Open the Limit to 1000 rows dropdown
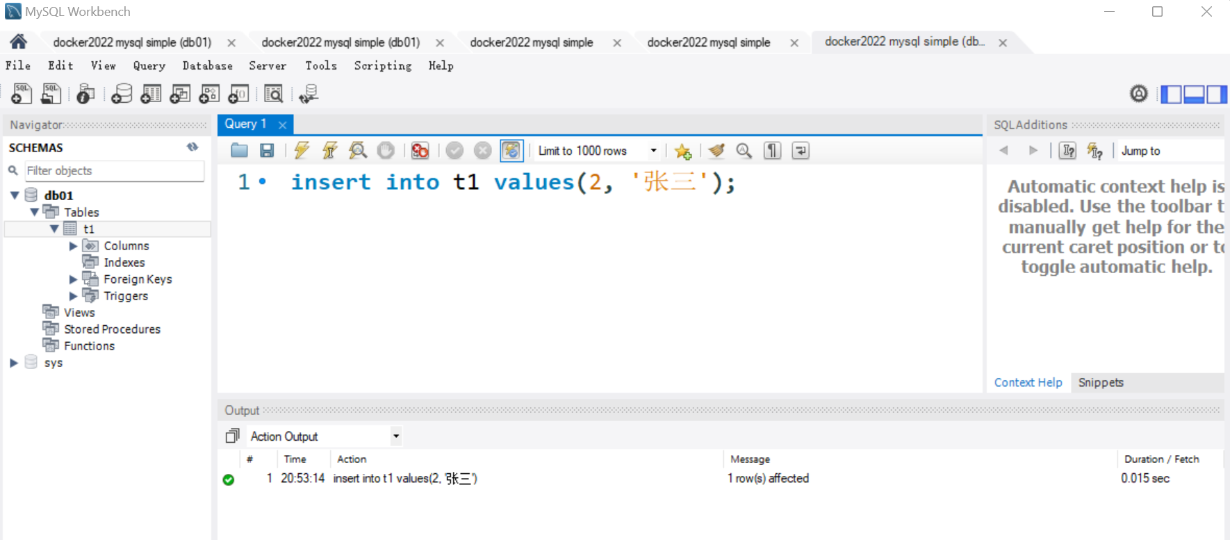The image size is (1230, 540). (x=654, y=151)
